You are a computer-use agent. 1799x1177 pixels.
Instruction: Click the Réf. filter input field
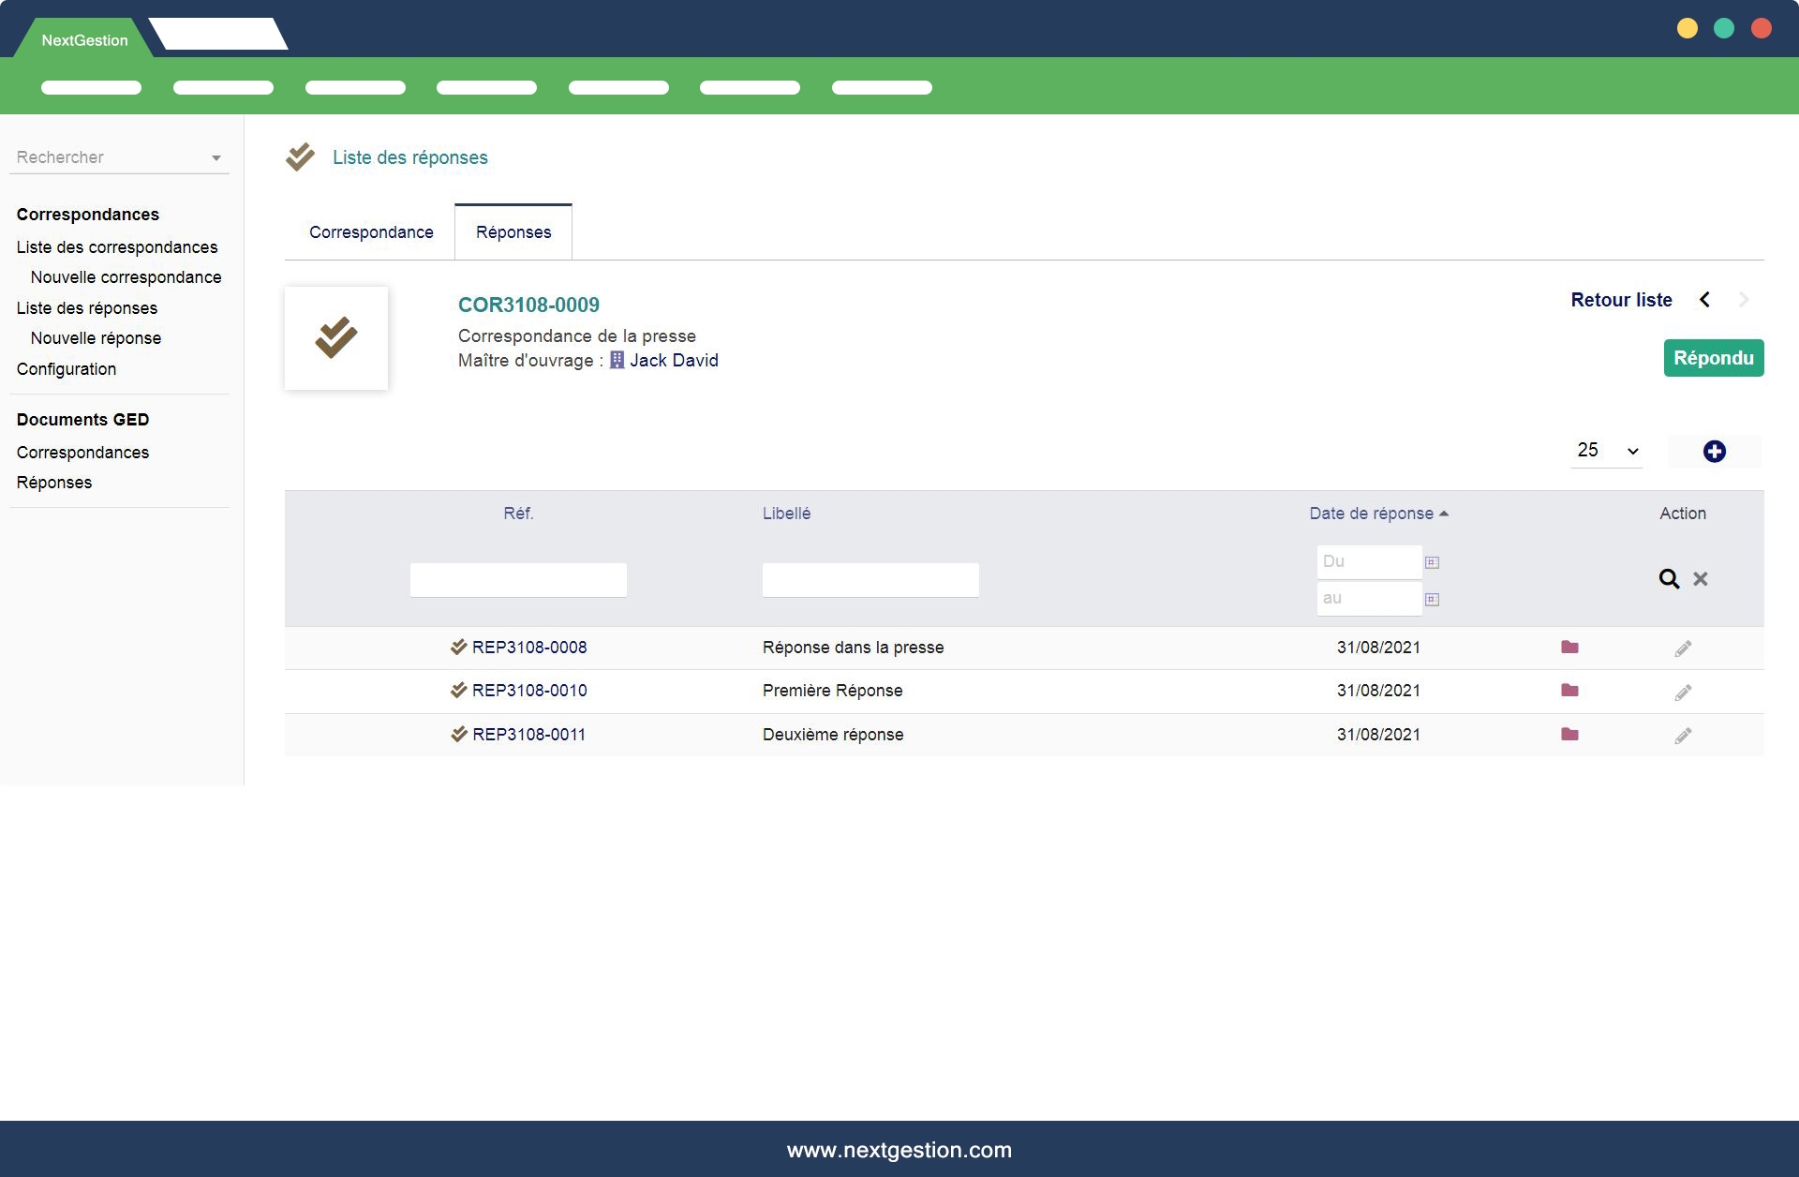coord(518,580)
